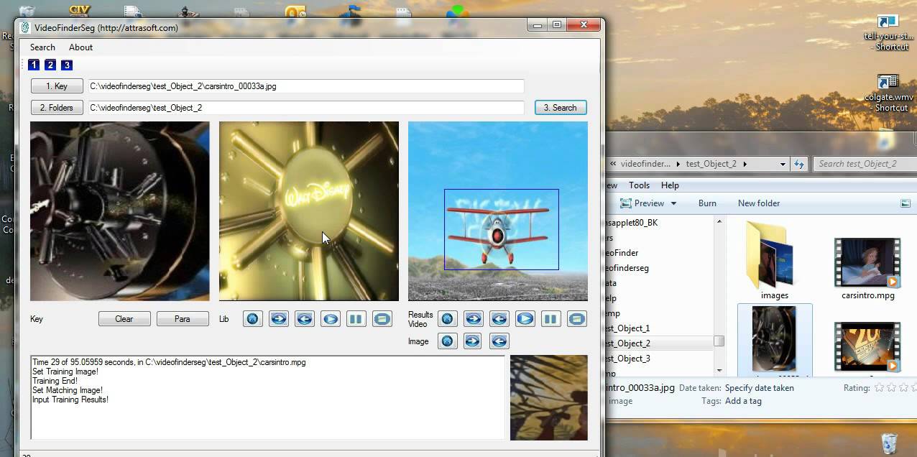Pause the Results Video
The width and height of the screenshot is (917, 457).
point(551,319)
